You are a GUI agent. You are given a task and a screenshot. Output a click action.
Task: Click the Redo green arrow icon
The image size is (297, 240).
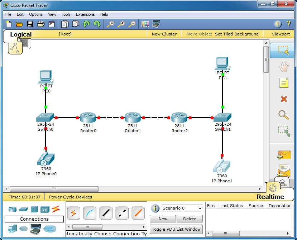[97, 24]
